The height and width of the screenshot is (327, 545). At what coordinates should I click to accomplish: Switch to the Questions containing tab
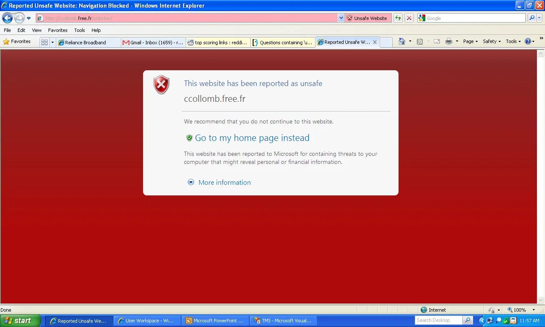[x=283, y=42]
